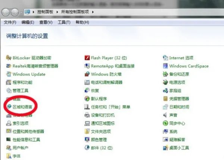This screenshot has width=224, height=160.
Task: Open the 索引选项 icon
Action: pos(9,123)
